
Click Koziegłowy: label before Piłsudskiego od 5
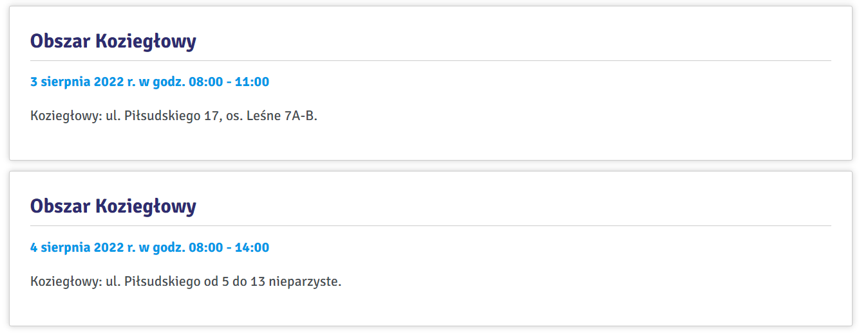pos(66,282)
